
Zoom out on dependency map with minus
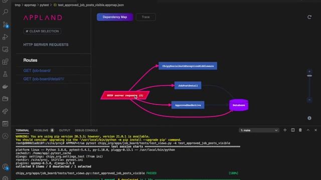309,100
